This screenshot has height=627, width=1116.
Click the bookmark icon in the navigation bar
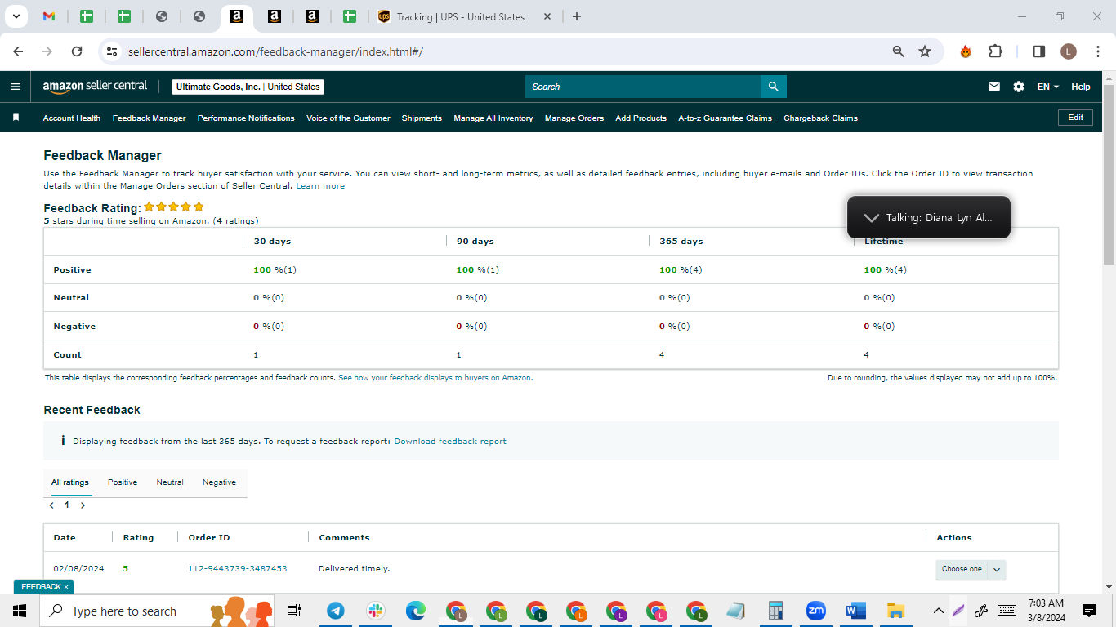click(x=16, y=118)
